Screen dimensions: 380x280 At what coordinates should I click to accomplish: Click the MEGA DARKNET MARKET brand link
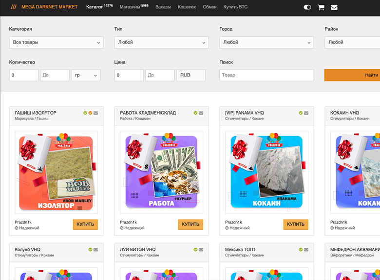(49, 7)
